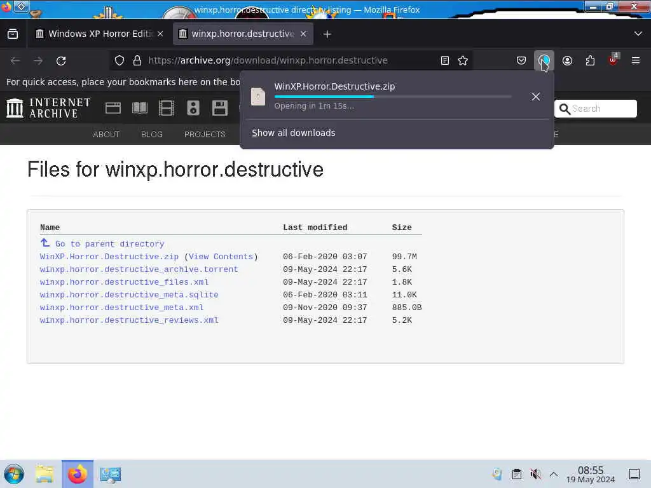Viewport: 651px width, 488px height.
Task: Click Show all downloads
Action: click(293, 133)
